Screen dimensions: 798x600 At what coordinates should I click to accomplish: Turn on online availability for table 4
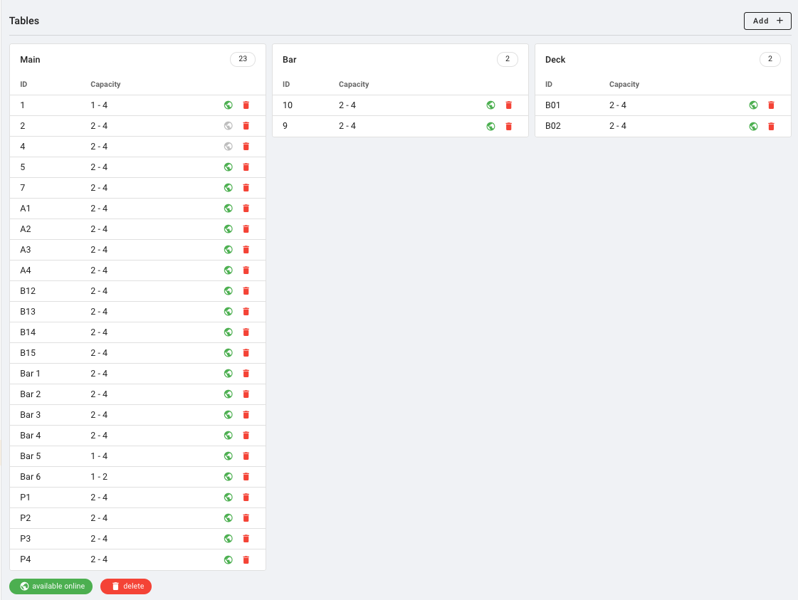(x=229, y=147)
